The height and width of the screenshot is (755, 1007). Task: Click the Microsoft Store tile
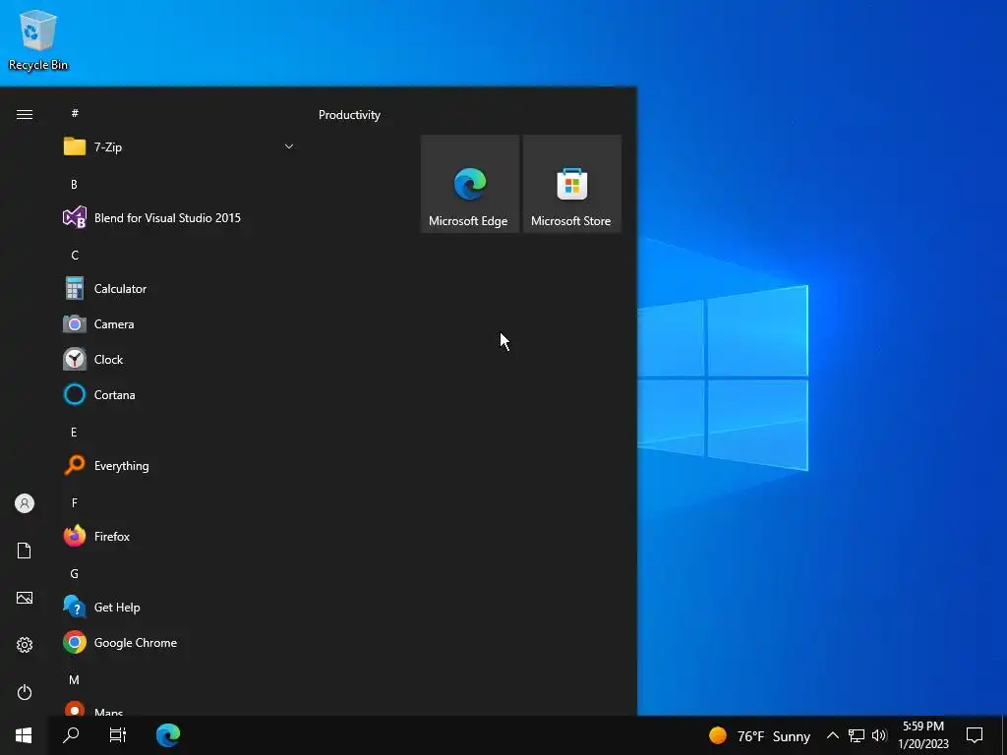(x=572, y=184)
